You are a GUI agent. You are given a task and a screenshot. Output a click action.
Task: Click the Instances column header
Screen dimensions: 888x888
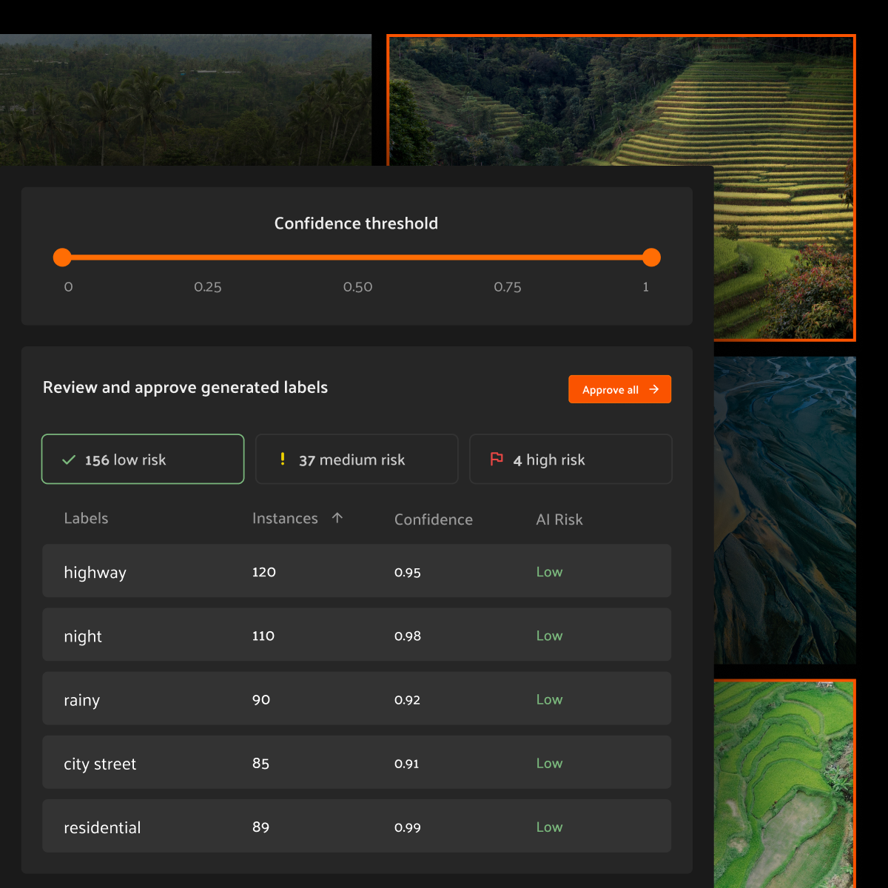click(x=285, y=518)
